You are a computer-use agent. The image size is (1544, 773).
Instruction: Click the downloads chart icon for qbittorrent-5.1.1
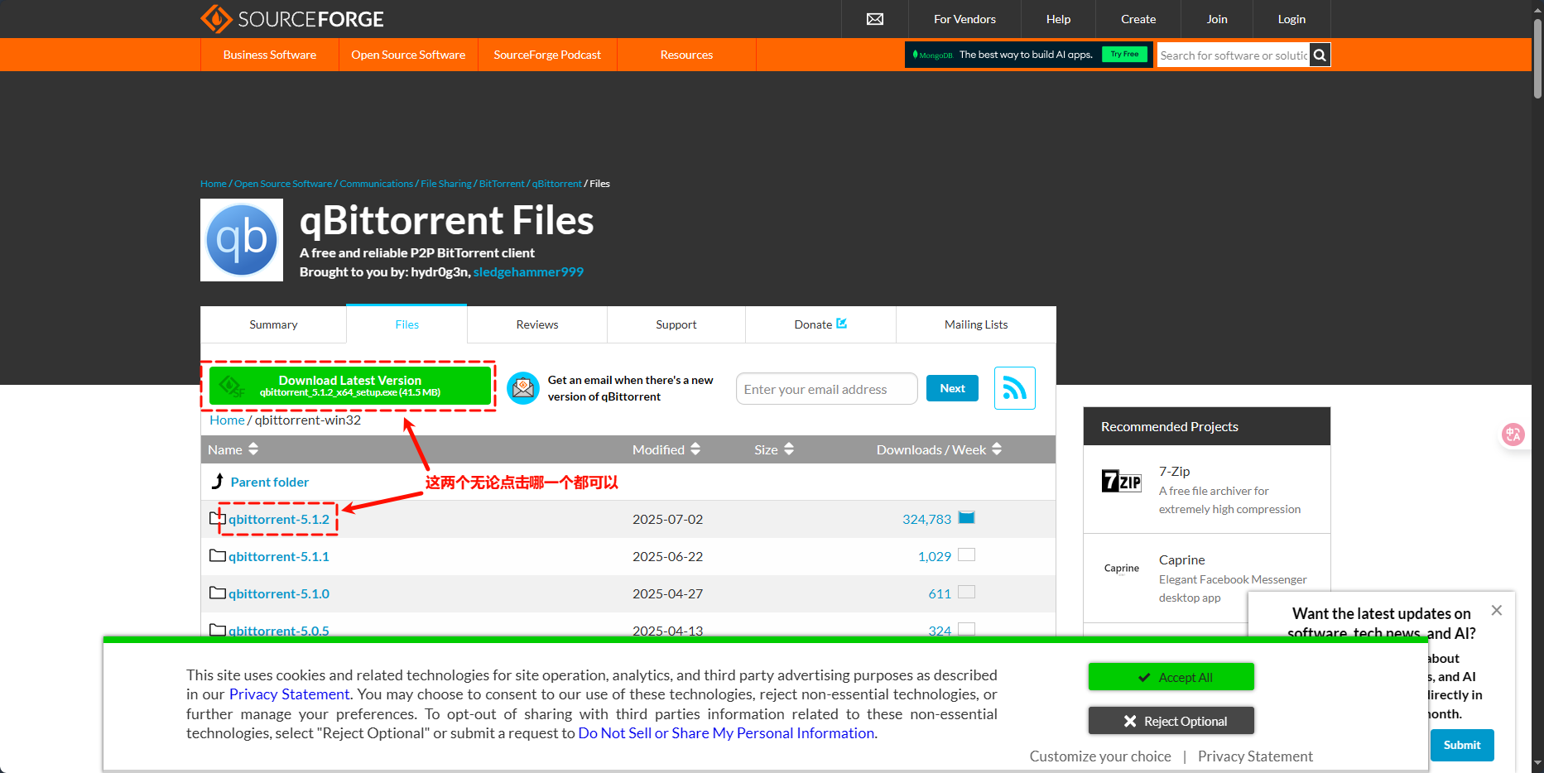(x=966, y=555)
